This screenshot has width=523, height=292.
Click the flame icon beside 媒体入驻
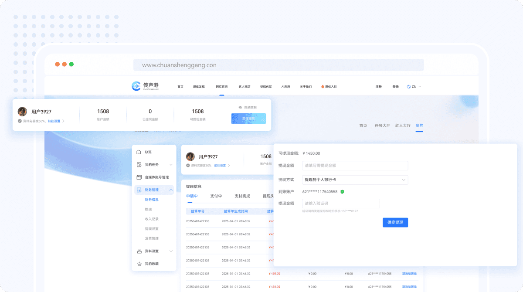323,87
